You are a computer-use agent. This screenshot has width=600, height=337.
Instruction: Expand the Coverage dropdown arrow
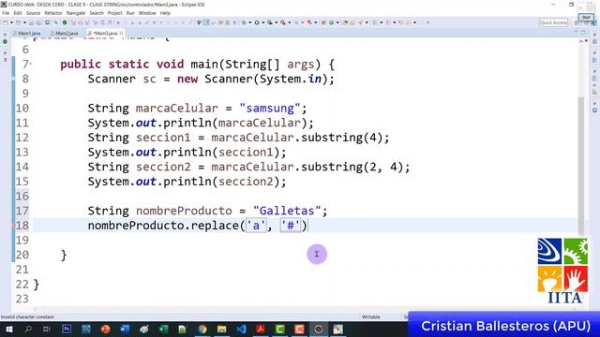[276, 22]
